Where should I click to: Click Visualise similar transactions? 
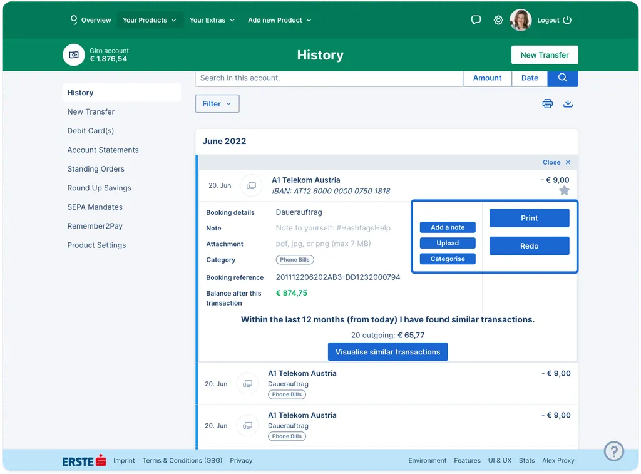(387, 352)
